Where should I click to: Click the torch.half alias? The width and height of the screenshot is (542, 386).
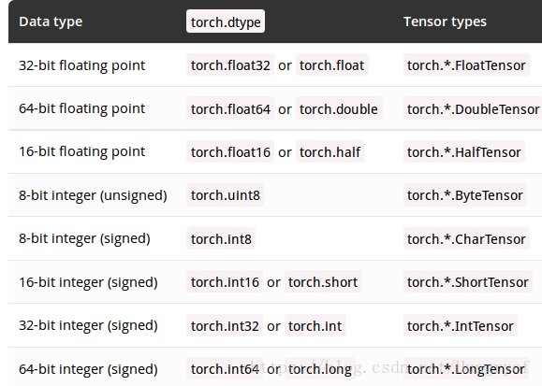pos(330,152)
